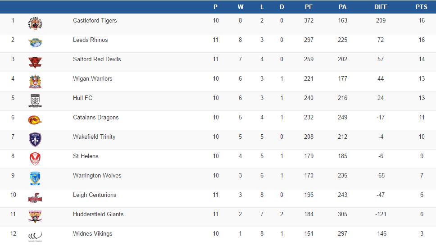
Task: Open the Leeds Rhinos team name
Action: point(90,40)
